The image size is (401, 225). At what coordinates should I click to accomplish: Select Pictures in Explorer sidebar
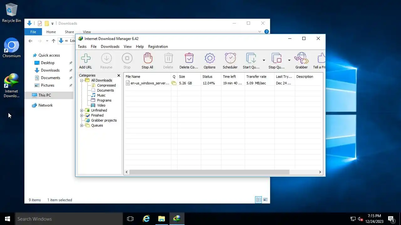[48, 85]
